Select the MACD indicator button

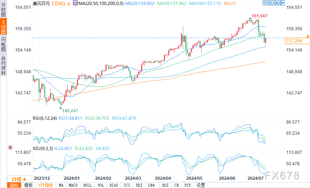point(73,185)
